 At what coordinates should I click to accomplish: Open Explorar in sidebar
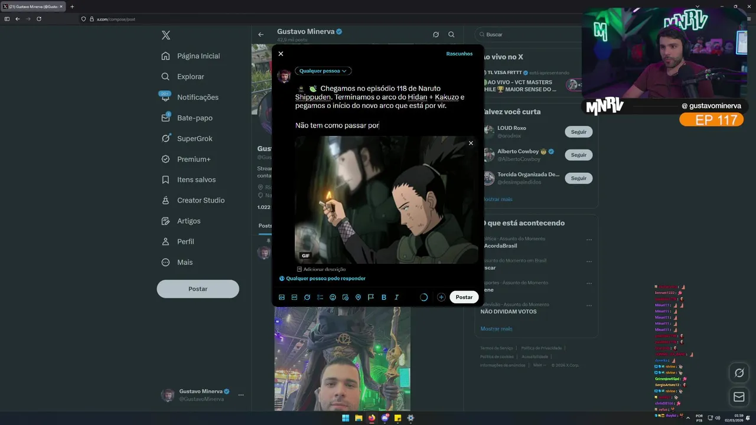(183, 77)
